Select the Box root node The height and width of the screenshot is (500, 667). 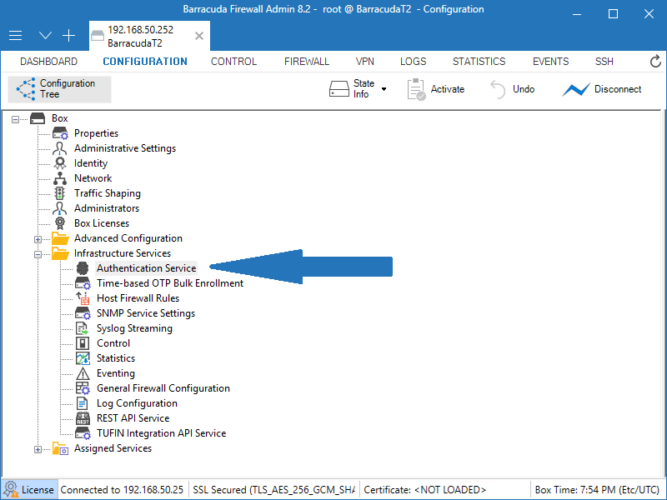click(x=60, y=118)
